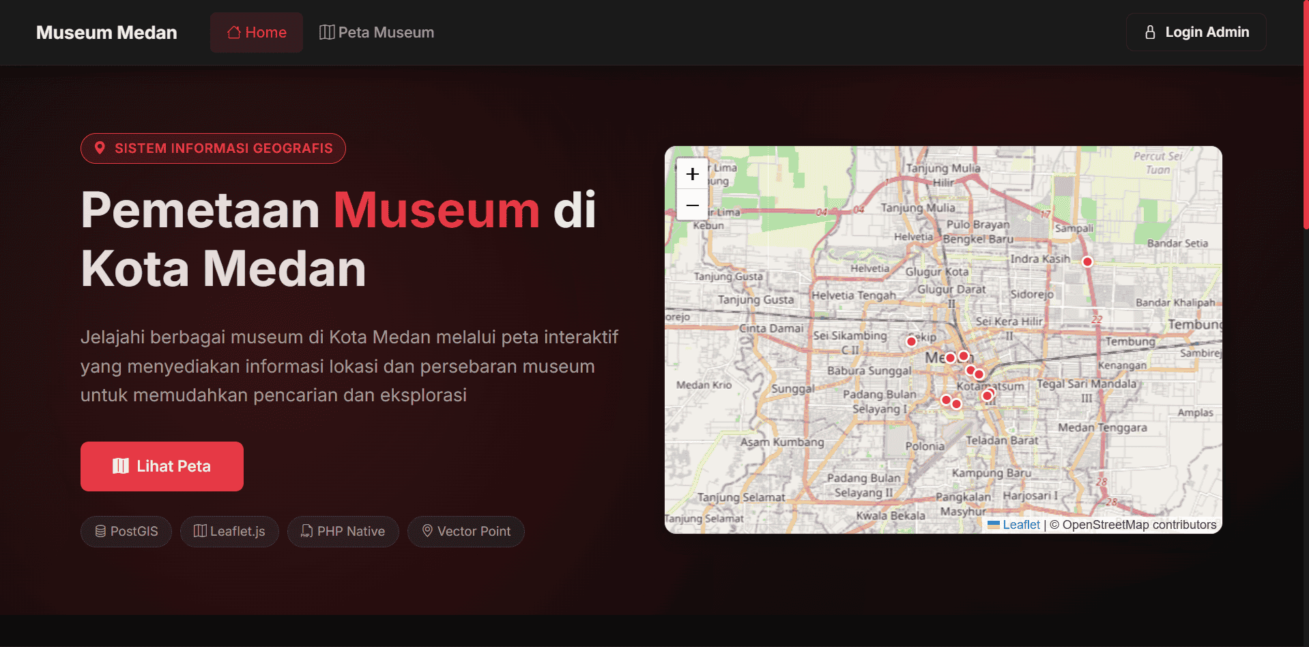Viewport: 1309px width, 647px height.
Task: Click the museum marker near Sekip
Action: (911, 341)
